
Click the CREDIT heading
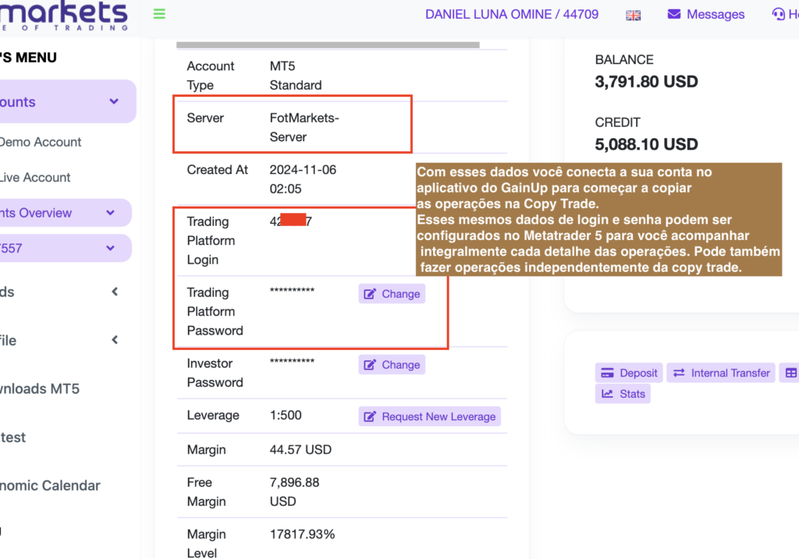pyautogui.click(x=618, y=122)
